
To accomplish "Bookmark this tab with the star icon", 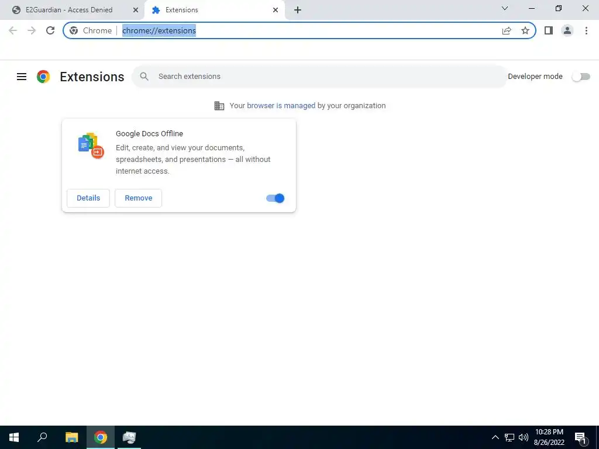I will 525,30.
